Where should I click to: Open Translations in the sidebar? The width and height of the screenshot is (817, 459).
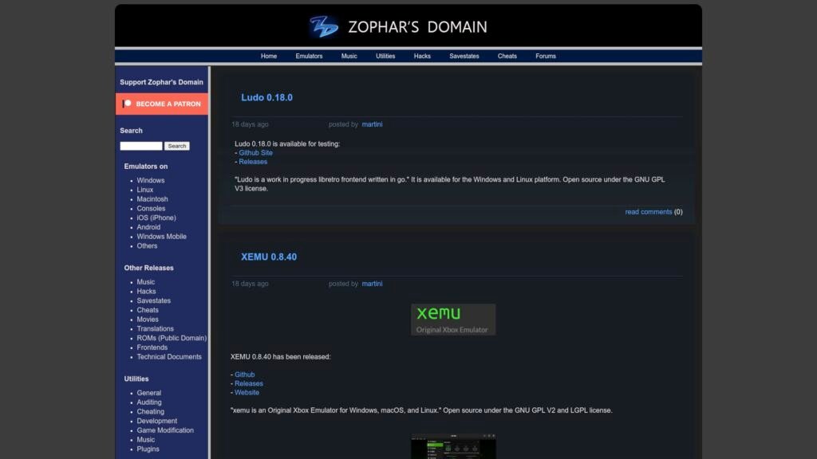pos(156,329)
